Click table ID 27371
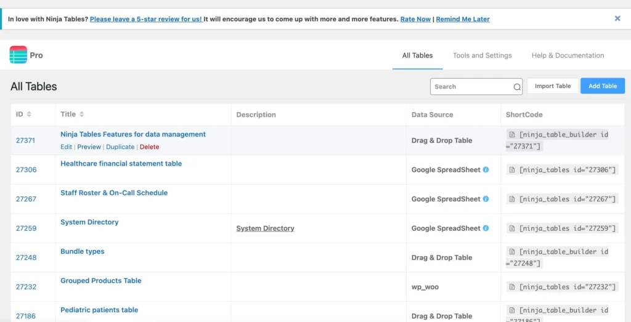631x322 pixels. click(x=26, y=141)
